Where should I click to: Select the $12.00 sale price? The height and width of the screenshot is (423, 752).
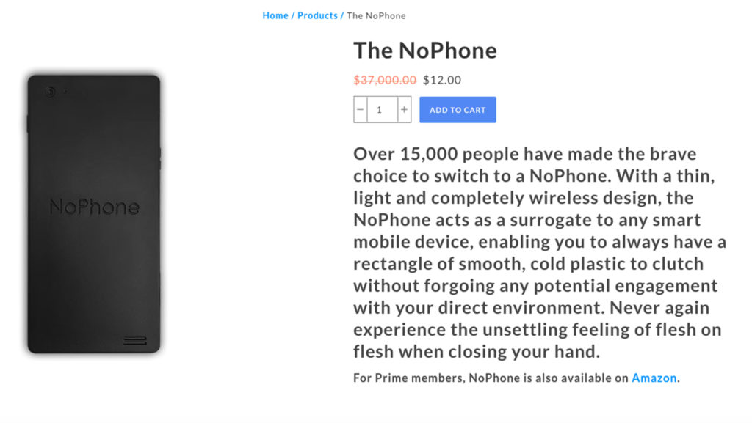click(441, 80)
